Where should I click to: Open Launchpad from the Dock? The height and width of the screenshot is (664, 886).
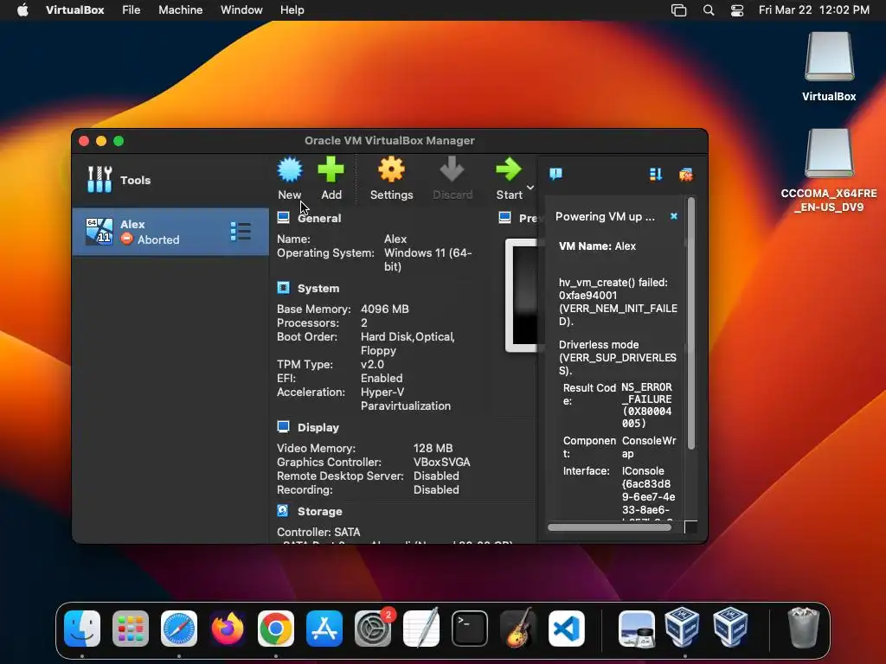(131, 628)
